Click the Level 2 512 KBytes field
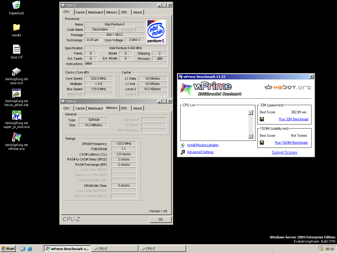337x253 pixels. (x=153, y=89)
